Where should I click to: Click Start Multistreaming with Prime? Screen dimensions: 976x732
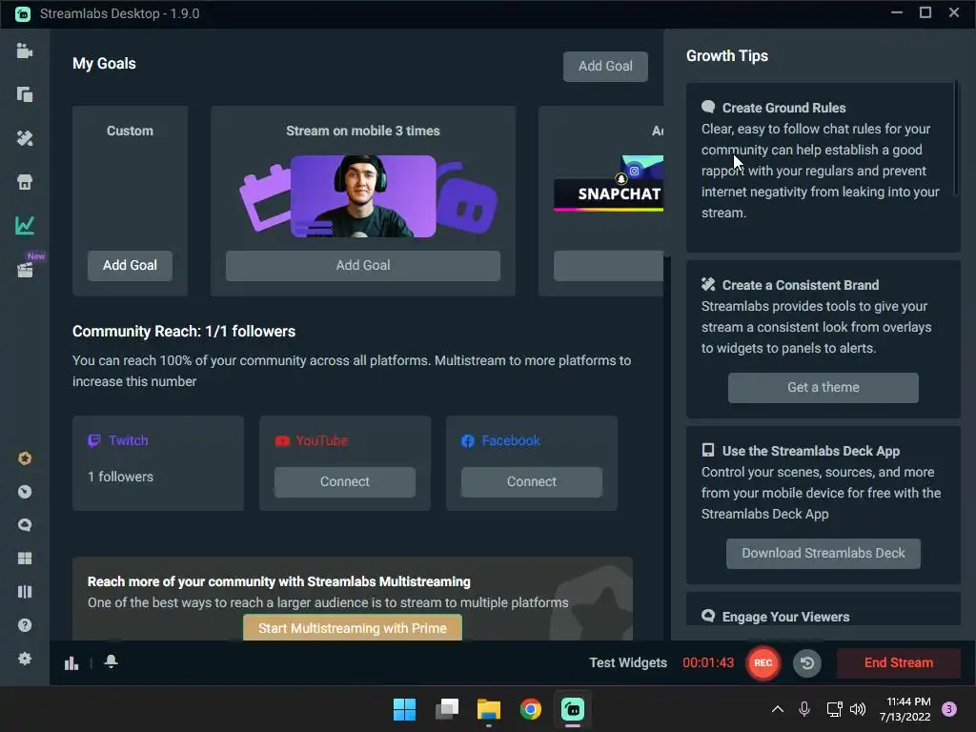point(353,627)
